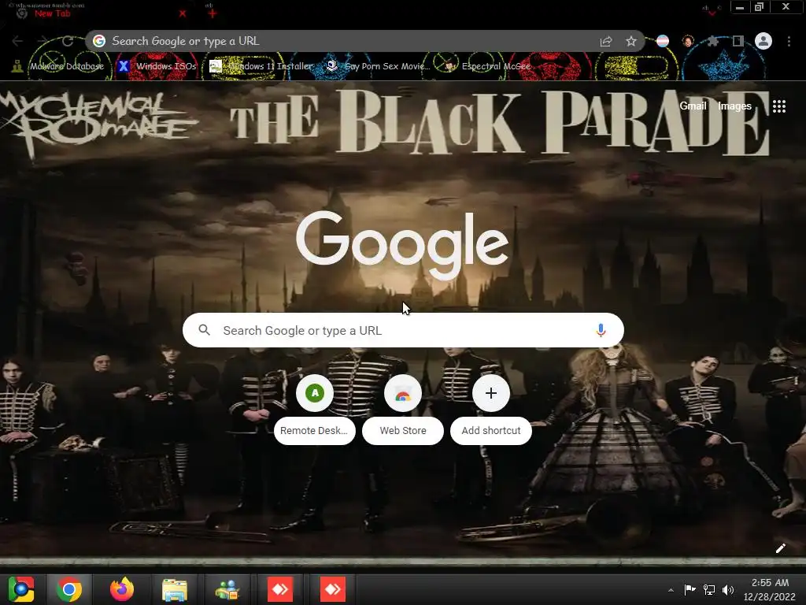Bookmark this tab with the star icon
Viewport: 806px width, 605px height.
click(x=631, y=41)
